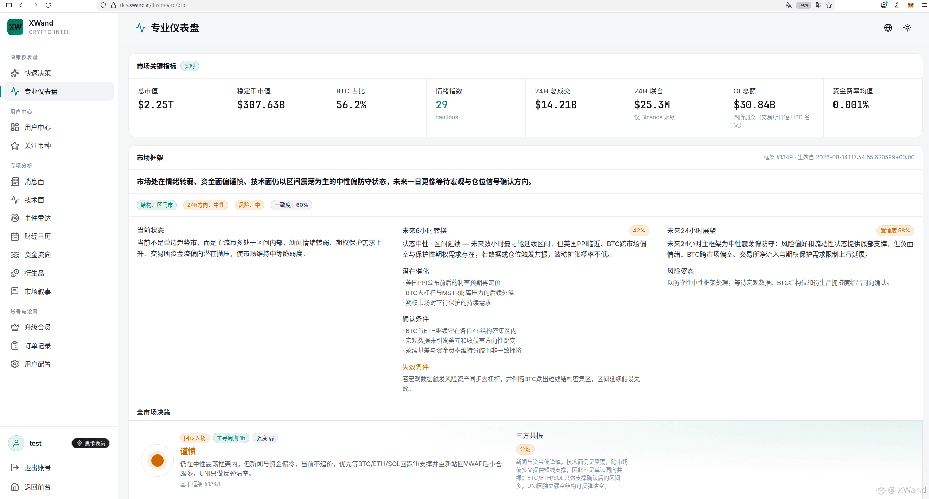Click the 140% zoom indicator
This screenshot has height=499, width=929.
pyautogui.click(x=803, y=5)
